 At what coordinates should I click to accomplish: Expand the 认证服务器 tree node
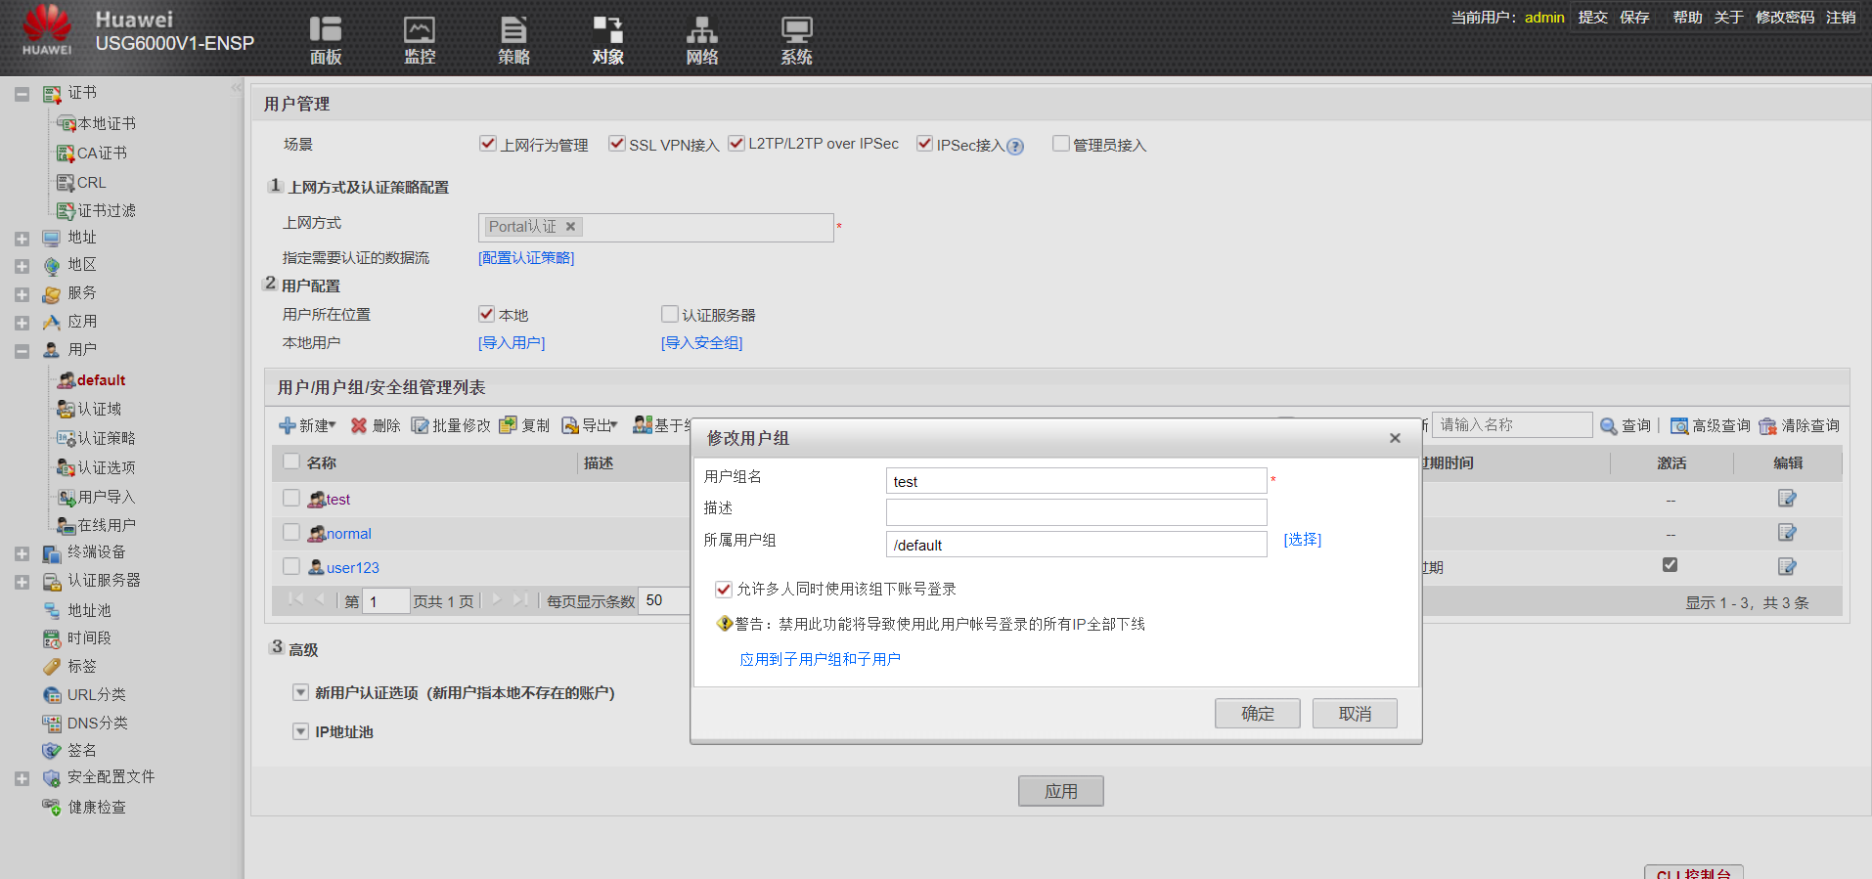point(22,582)
